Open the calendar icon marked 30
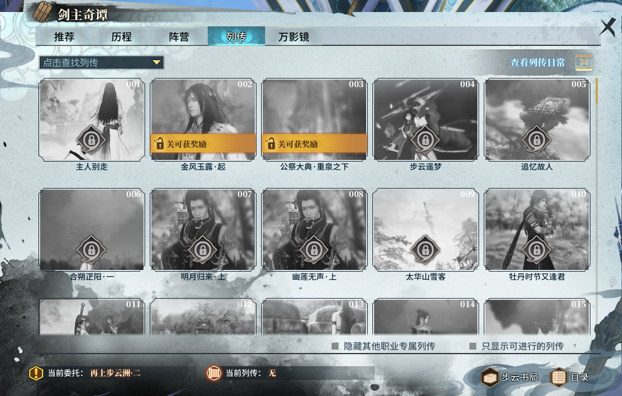The image size is (622, 396). [584, 62]
